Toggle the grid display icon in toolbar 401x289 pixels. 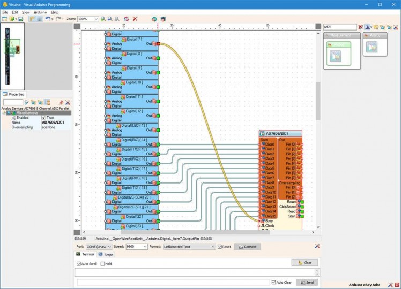pyautogui.click(x=39, y=19)
